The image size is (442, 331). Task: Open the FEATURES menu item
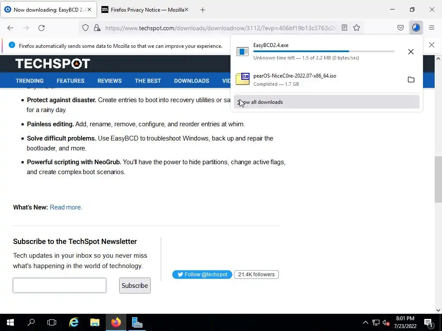[x=70, y=81]
